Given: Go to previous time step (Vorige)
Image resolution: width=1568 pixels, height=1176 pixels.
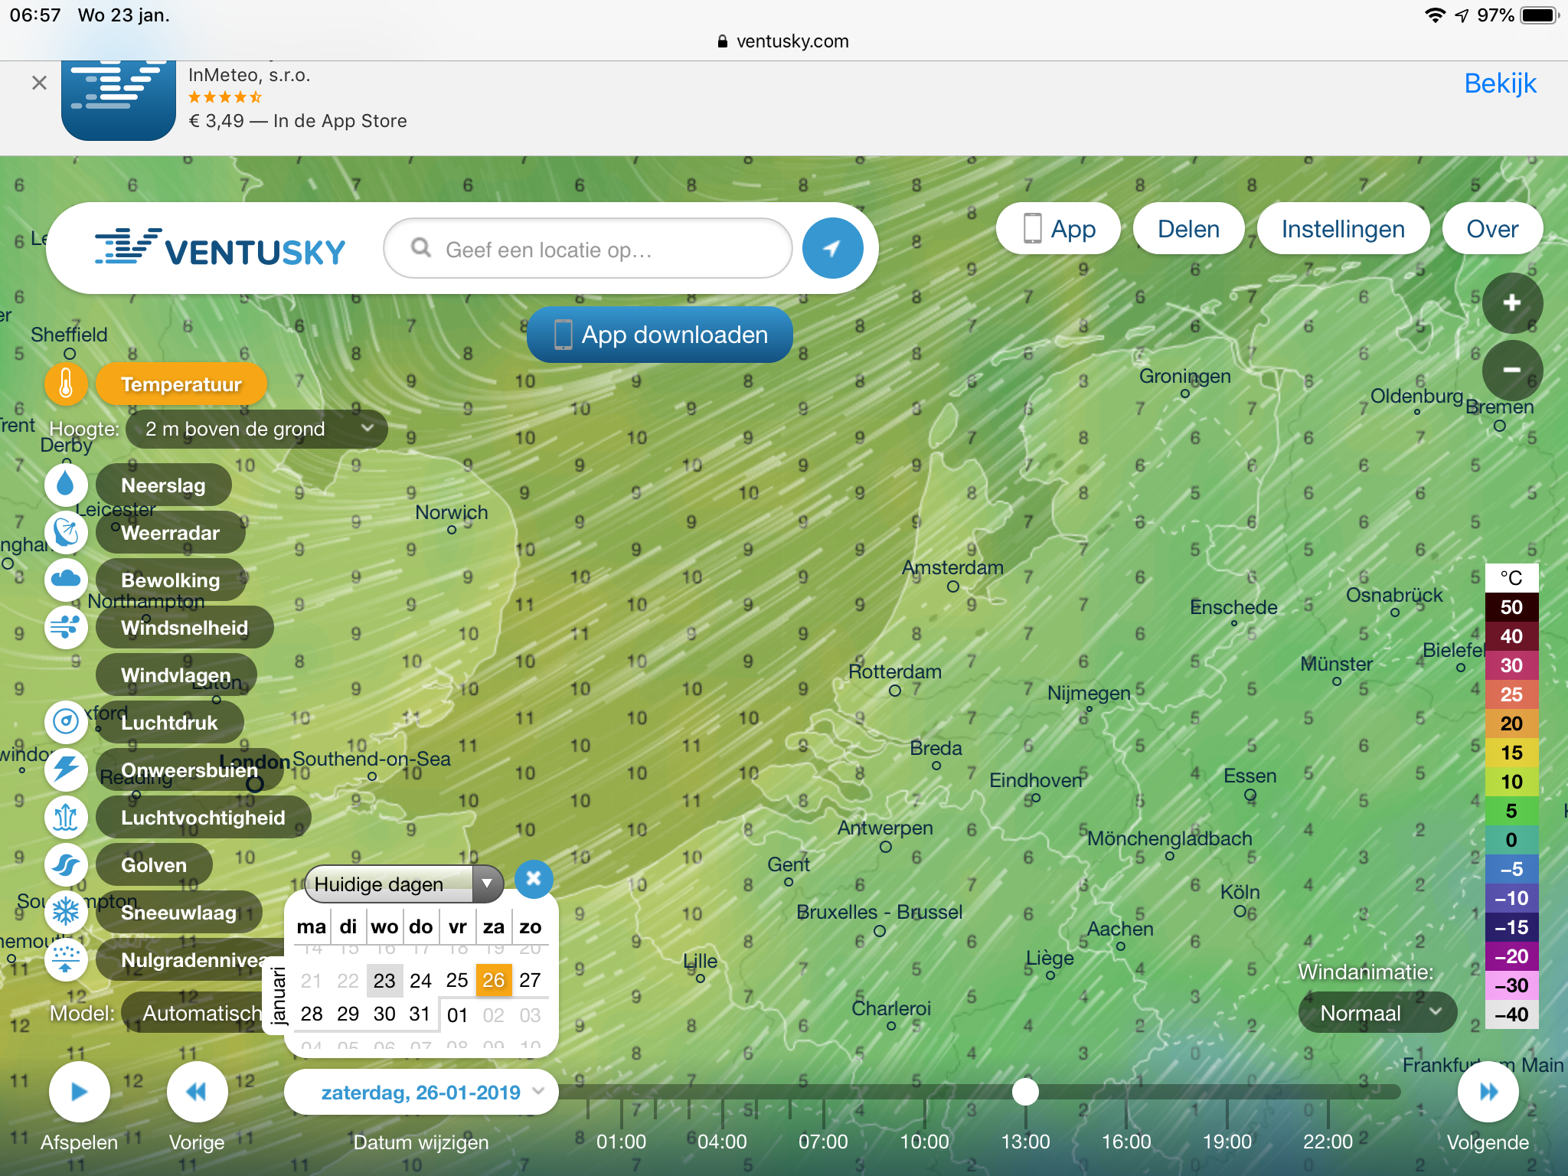Looking at the screenshot, I should point(197,1092).
